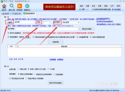
Task: Toggle the 移除品牌词、违规词 checkbox
Action: click(x=8, y=37)
